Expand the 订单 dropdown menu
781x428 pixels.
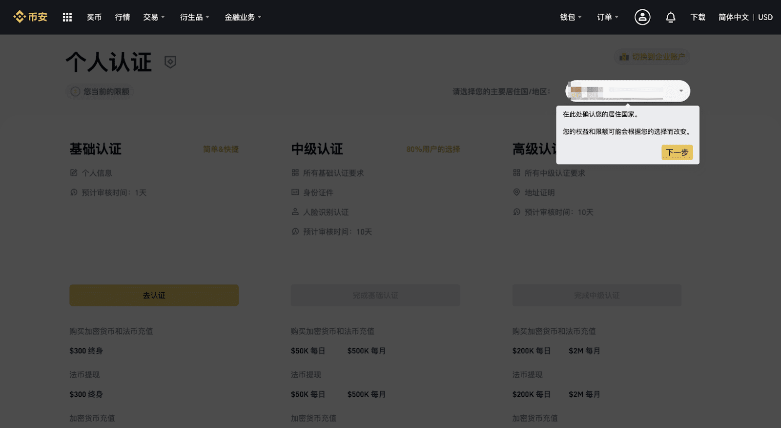pos(608,17)
